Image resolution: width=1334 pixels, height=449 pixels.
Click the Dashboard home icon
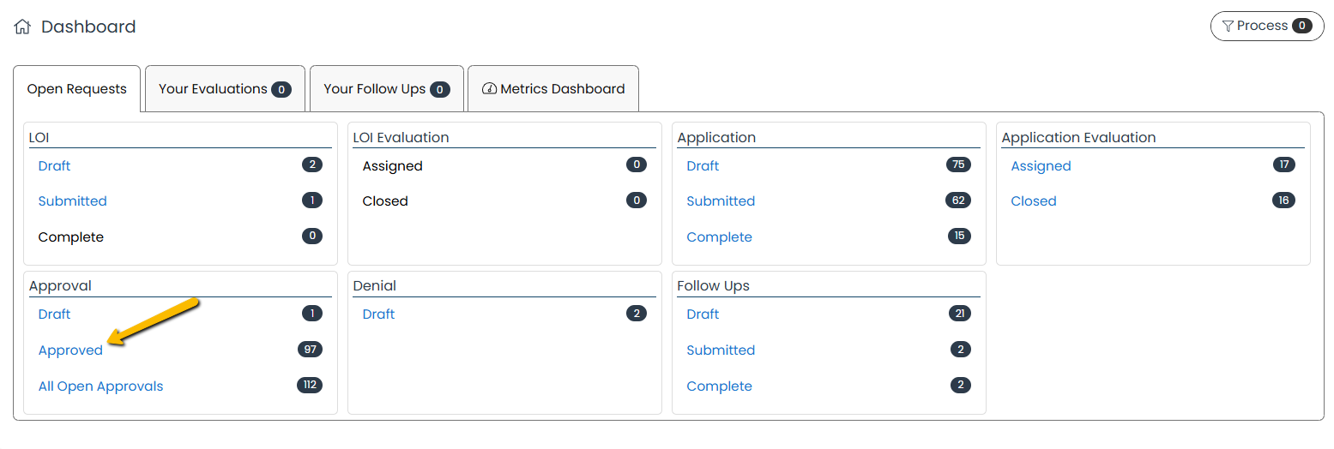coord(22,27)
